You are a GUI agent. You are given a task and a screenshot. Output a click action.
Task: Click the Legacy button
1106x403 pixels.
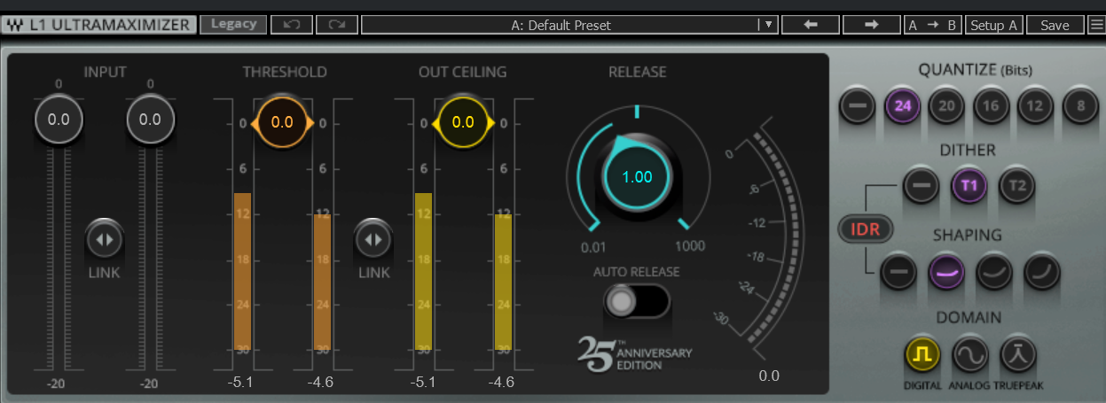[233, 25]
